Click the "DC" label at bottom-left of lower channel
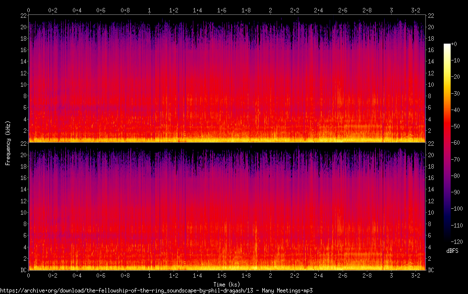The image size is (468, 294). [22, 270]
